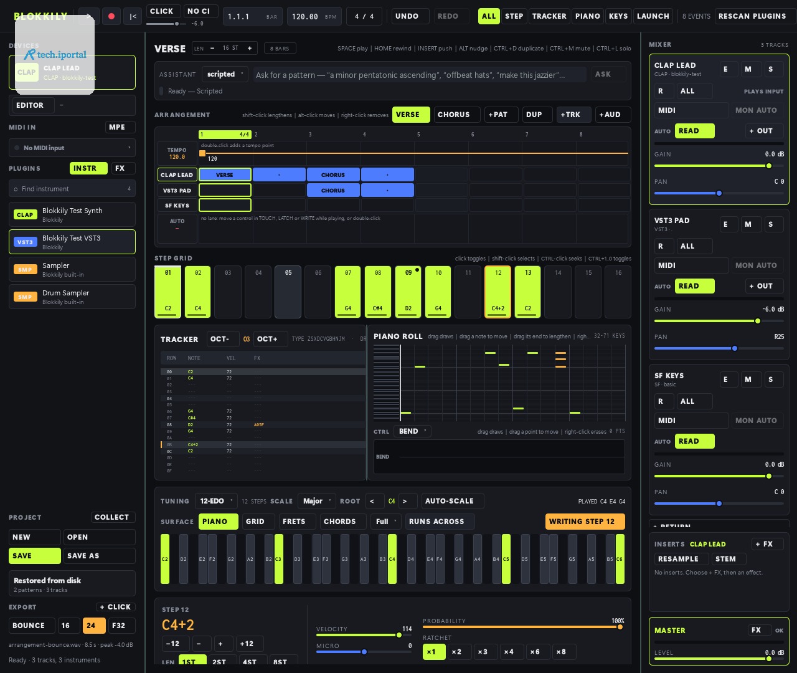Adjust the step 12 velocity slider
The height and width of the screenshot is (673, 797).
(364, 635)
